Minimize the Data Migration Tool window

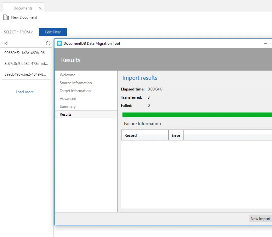click(x=265, y=43)
